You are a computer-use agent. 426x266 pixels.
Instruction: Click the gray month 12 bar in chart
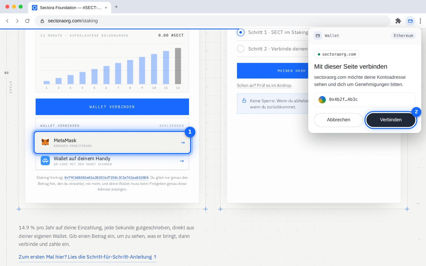click(178, 66)
